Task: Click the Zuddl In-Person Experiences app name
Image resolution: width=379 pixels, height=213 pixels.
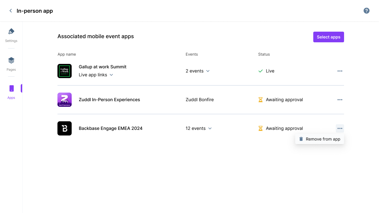Action: (x=109, y=100)
